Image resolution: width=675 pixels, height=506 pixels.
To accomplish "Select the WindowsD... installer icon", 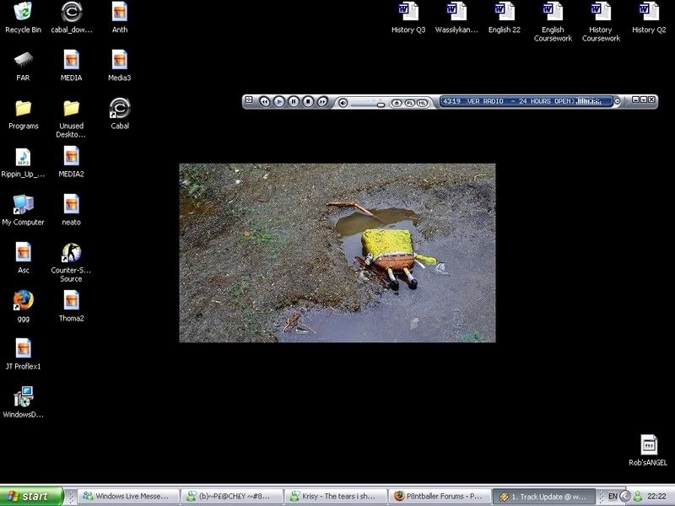I will pos(24,403).
